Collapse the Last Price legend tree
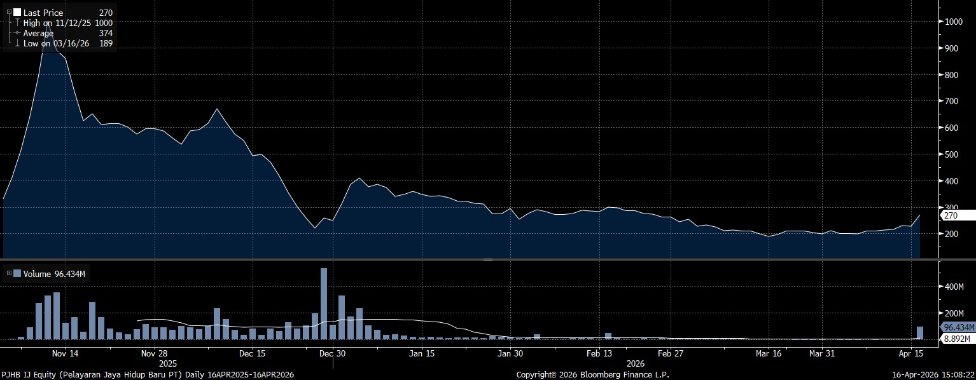The image size is (976, 380). 9,12
